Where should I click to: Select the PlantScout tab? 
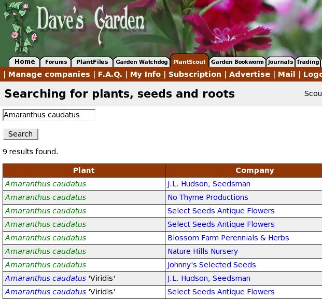pyautogui.click(x=189, y=62)
